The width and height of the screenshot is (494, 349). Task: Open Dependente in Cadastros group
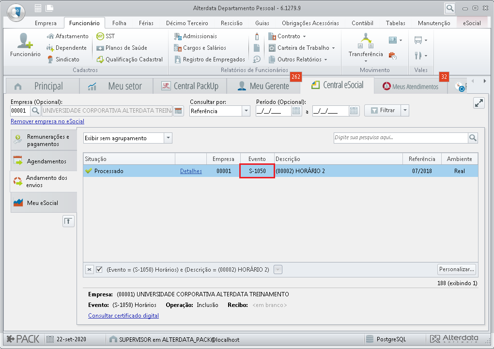click(x=66, y=48)
